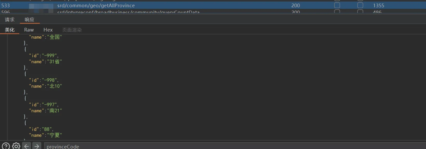Click the "name":"南21" line

(x=46, y=111)
